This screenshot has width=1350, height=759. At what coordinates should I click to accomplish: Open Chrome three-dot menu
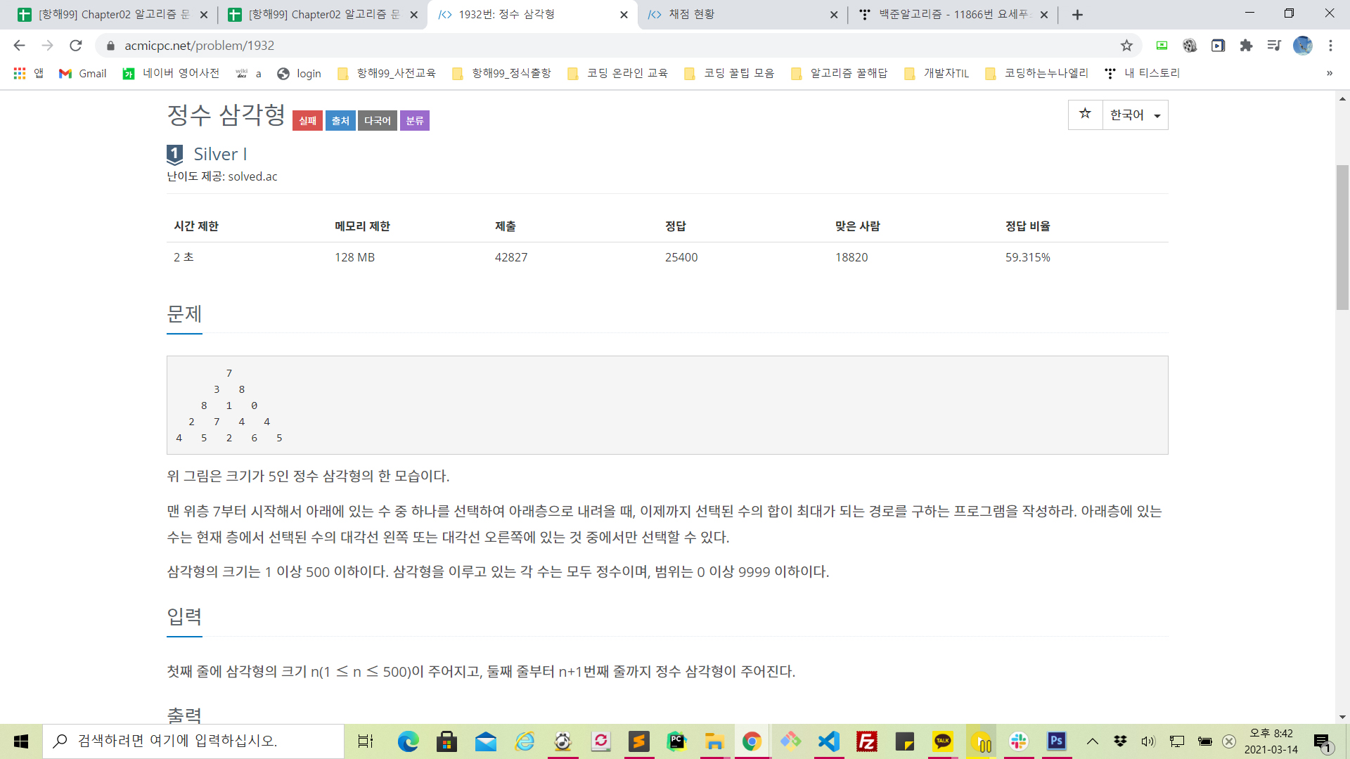pos(1330,46)
